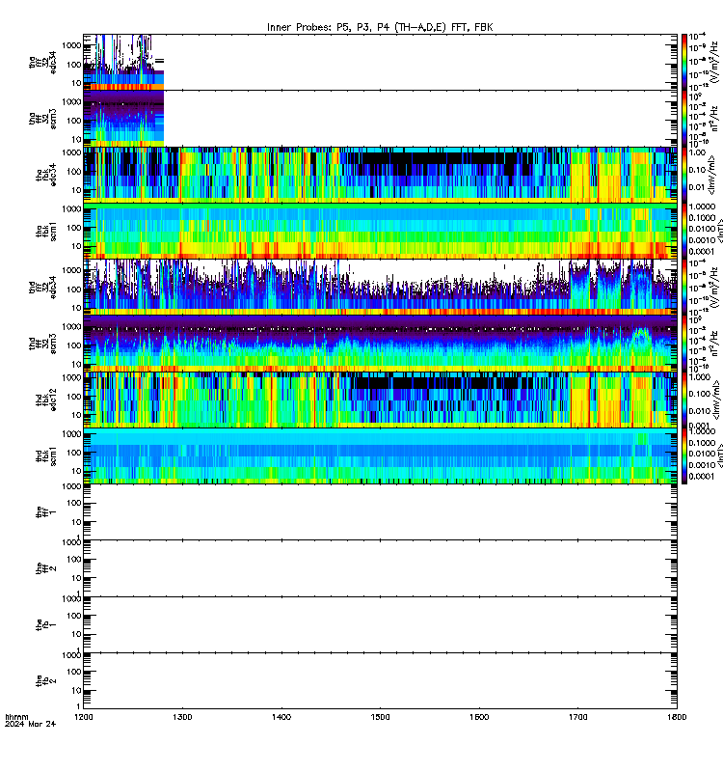Viewport: 723px width, 772px height.
Task: Click the 'hhmm' axis unit label
Action: (x=16, y=717)
